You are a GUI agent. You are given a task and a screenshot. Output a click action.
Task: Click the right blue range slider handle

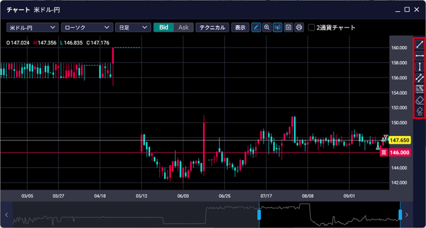pos(400,214)
